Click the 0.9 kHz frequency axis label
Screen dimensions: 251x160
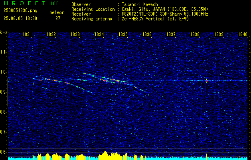[x=4, y=92]
